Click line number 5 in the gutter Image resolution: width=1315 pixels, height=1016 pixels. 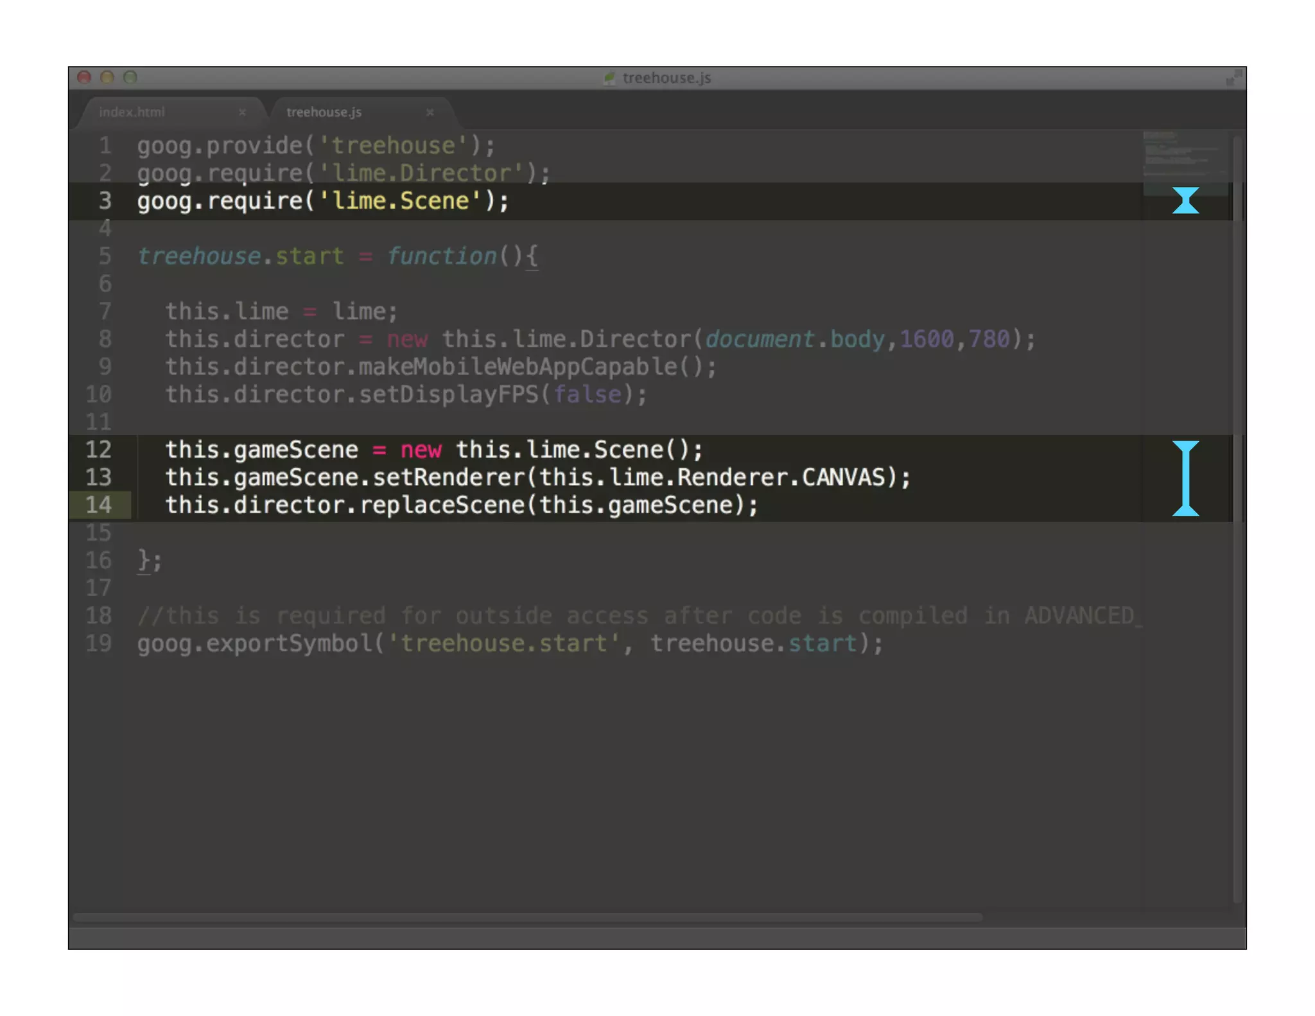coord(105,256)
